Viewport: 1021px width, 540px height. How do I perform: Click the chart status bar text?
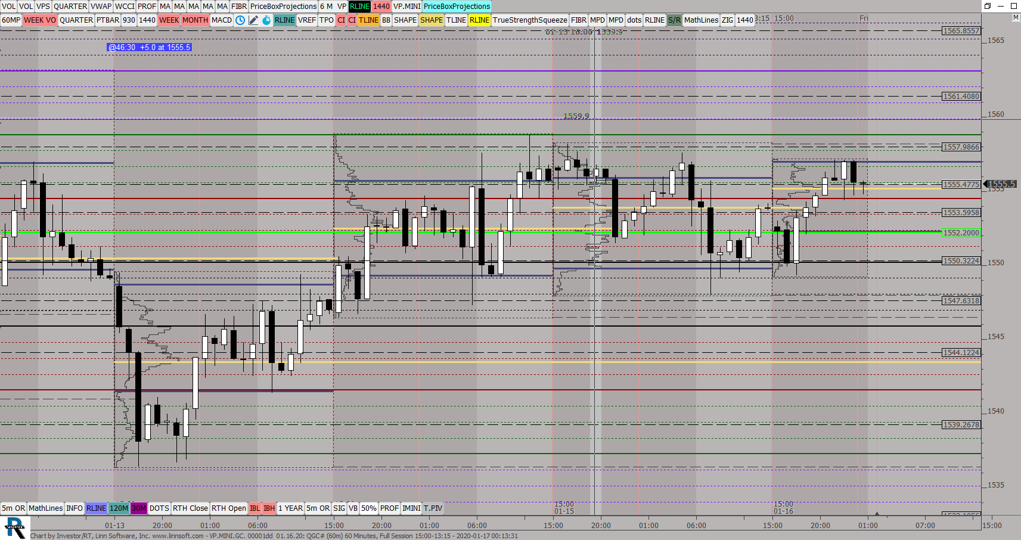point(274,536)
